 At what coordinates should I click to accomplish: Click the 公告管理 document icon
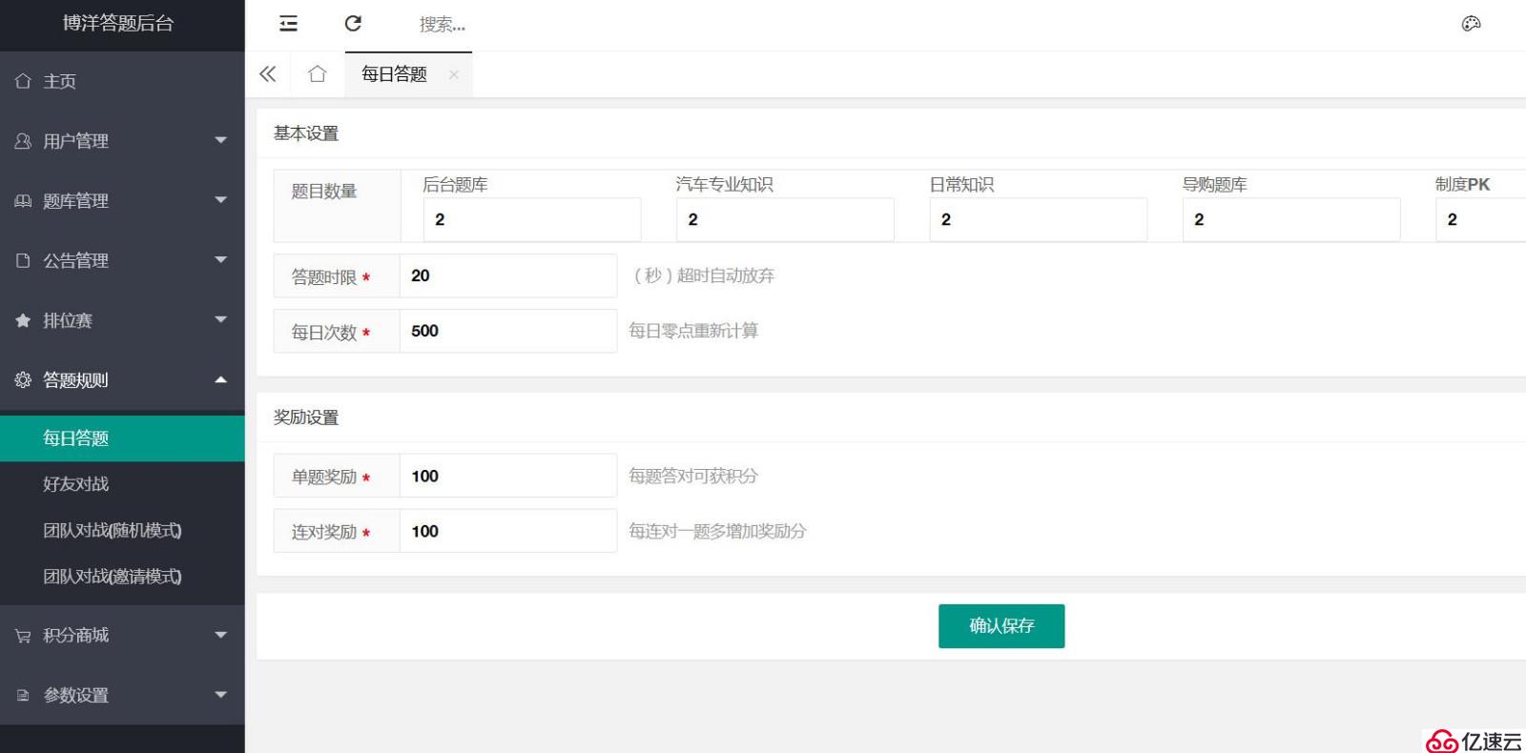(x=23, y=260)
